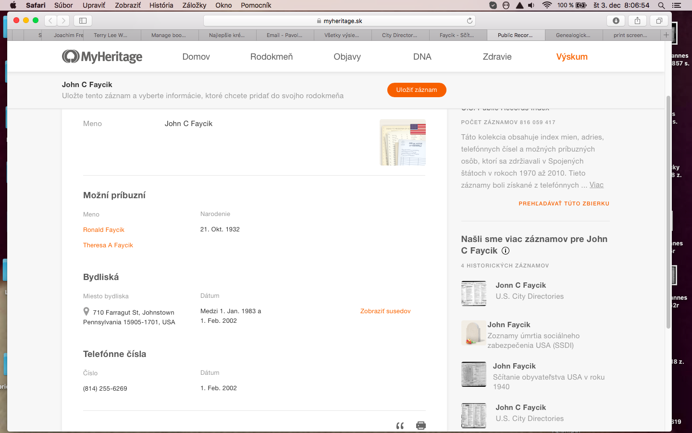Toggle the Safari sidebar button
The image size is (692, 433).
coord(83,21)
